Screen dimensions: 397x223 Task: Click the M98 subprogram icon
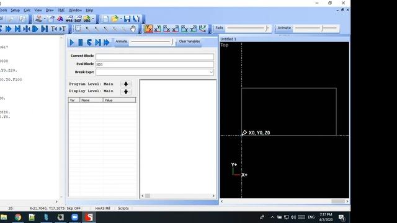click(x=69, y=19)
